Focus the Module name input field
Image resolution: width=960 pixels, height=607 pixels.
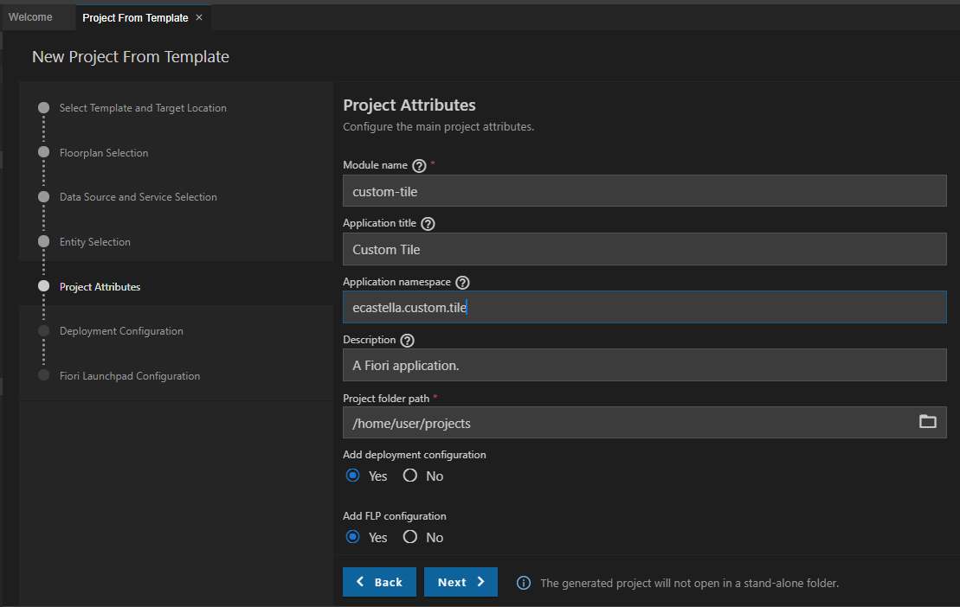click(x=645, y=191)
